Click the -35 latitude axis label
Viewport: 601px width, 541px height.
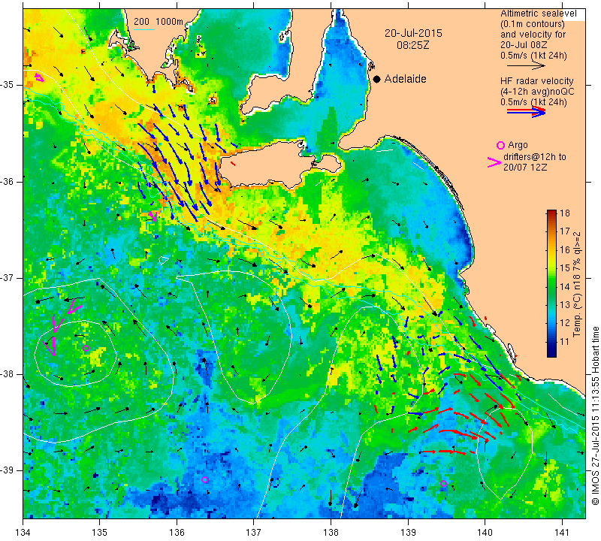tap(8, 85)
